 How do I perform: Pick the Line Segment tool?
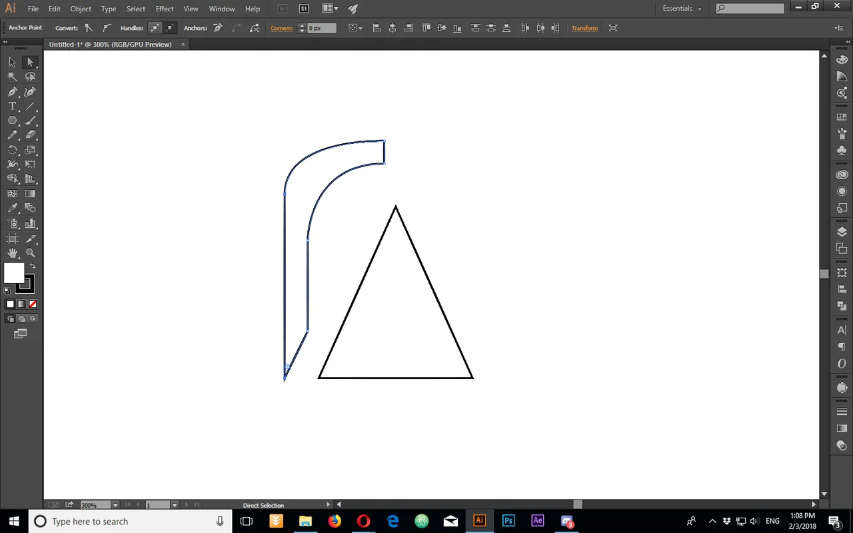pyautogui.click(x=30, y=107)
